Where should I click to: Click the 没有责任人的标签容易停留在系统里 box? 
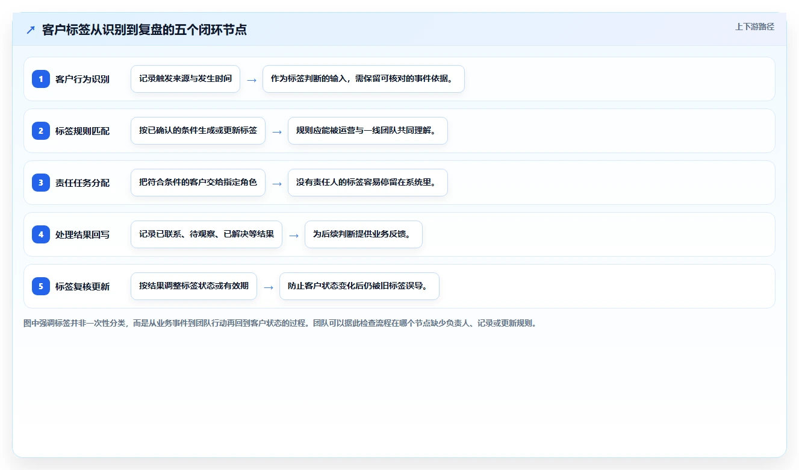(368, 183)
